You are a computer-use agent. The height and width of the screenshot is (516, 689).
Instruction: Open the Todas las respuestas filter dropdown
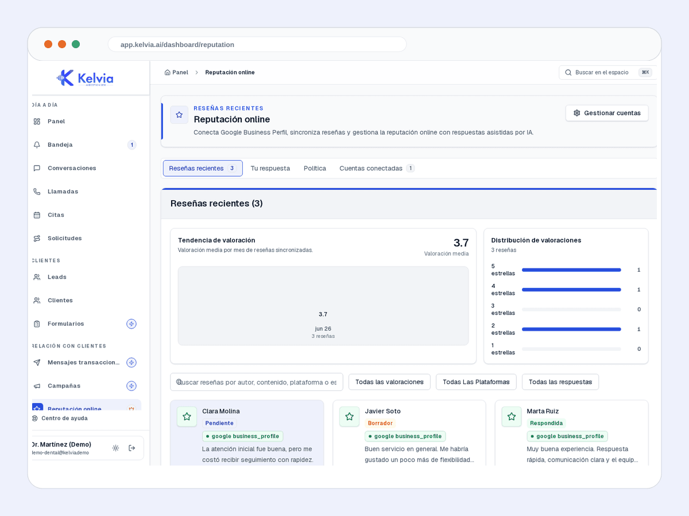click(x=560, y=382)
